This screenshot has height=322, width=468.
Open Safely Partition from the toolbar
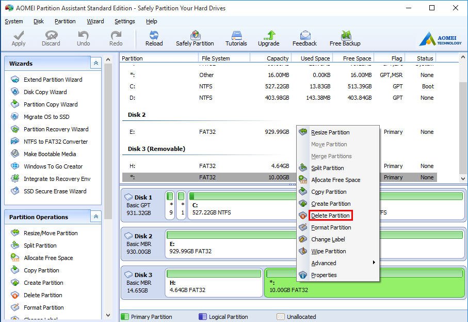195,37
